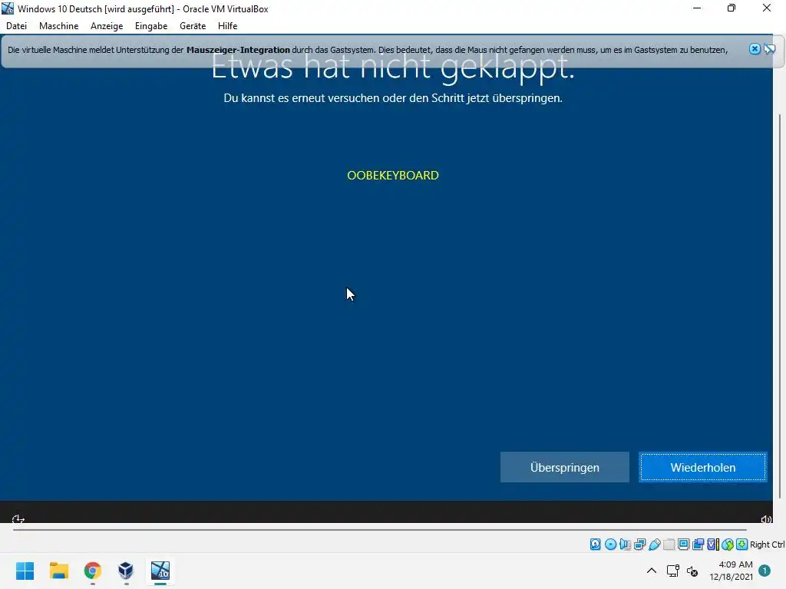Open the taskbar clock and date
Screen dimensions: 786x589
[731, 571]
